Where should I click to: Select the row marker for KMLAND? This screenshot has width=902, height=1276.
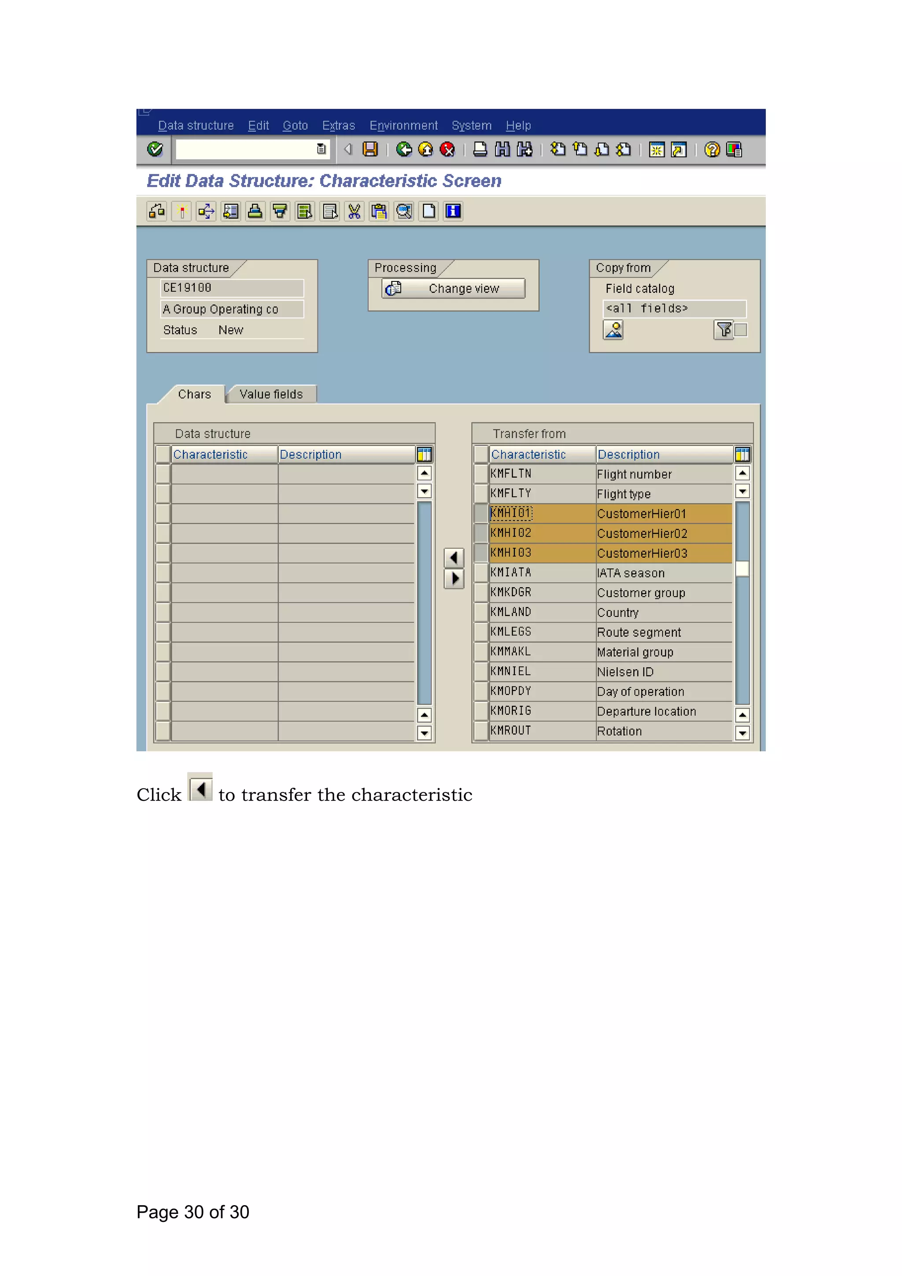(x=481, y=612)
